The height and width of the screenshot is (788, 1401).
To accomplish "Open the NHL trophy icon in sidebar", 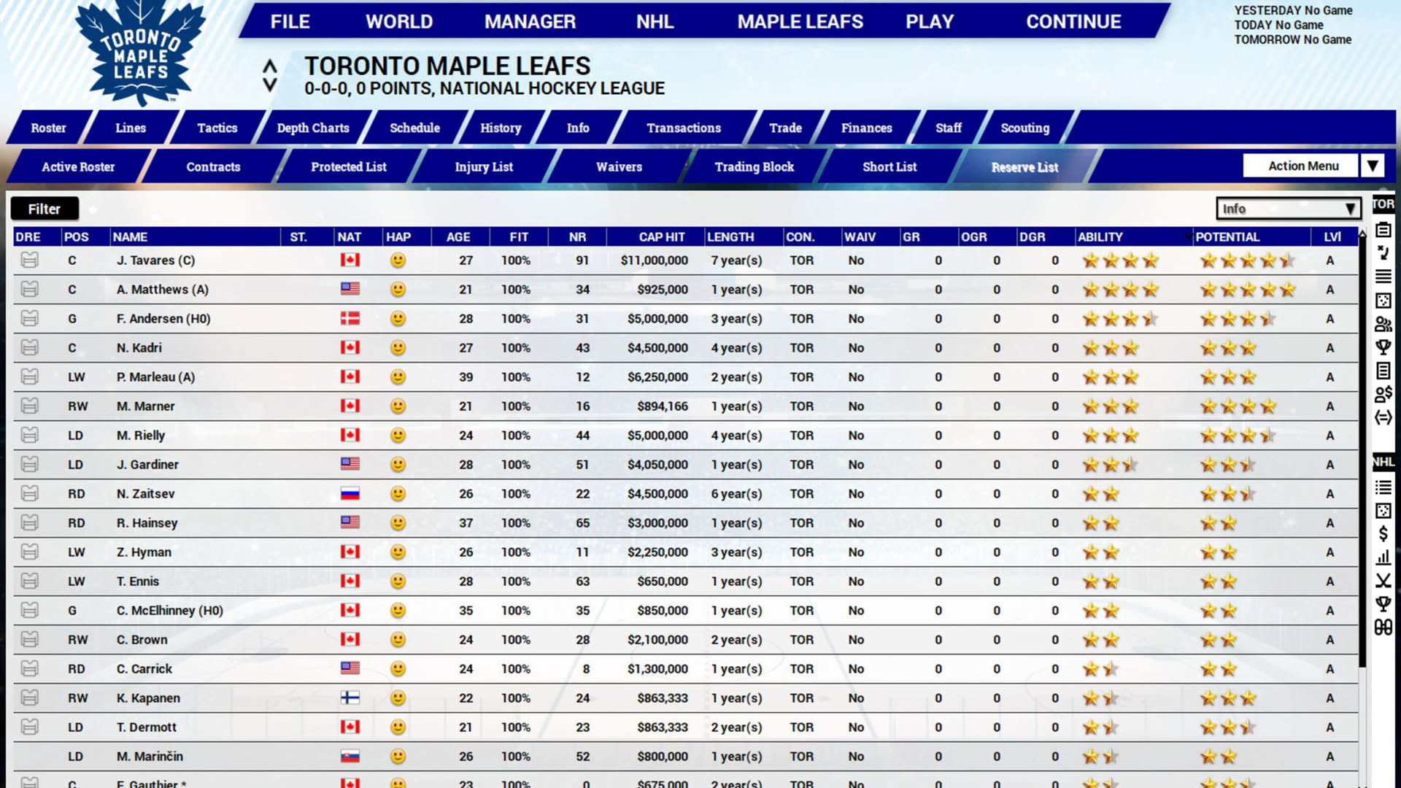I will pos(1383,604).
